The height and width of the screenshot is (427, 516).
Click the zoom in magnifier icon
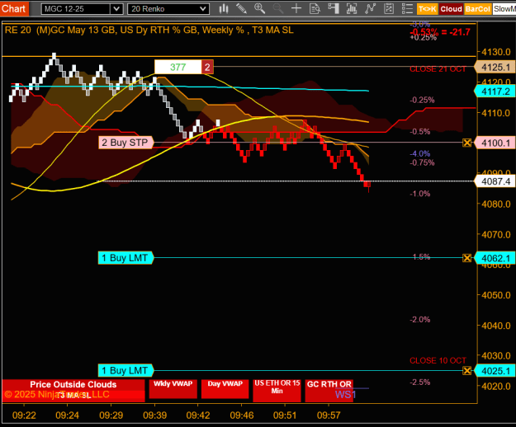[259, 8]
